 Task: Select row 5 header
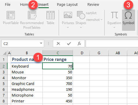click(3, 84)
